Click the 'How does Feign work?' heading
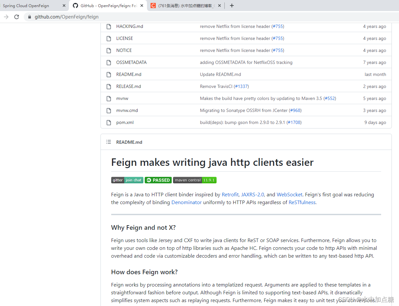Screen dimensions: 399x306 point(144,272)
